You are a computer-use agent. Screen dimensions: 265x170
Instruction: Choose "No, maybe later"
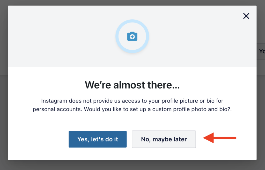[164, 139]
